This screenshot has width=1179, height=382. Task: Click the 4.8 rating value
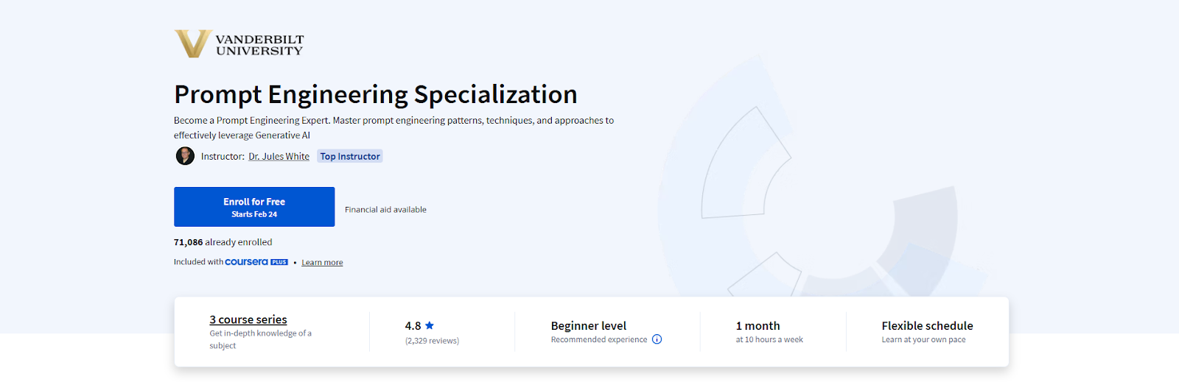click(x=413, y=325)
